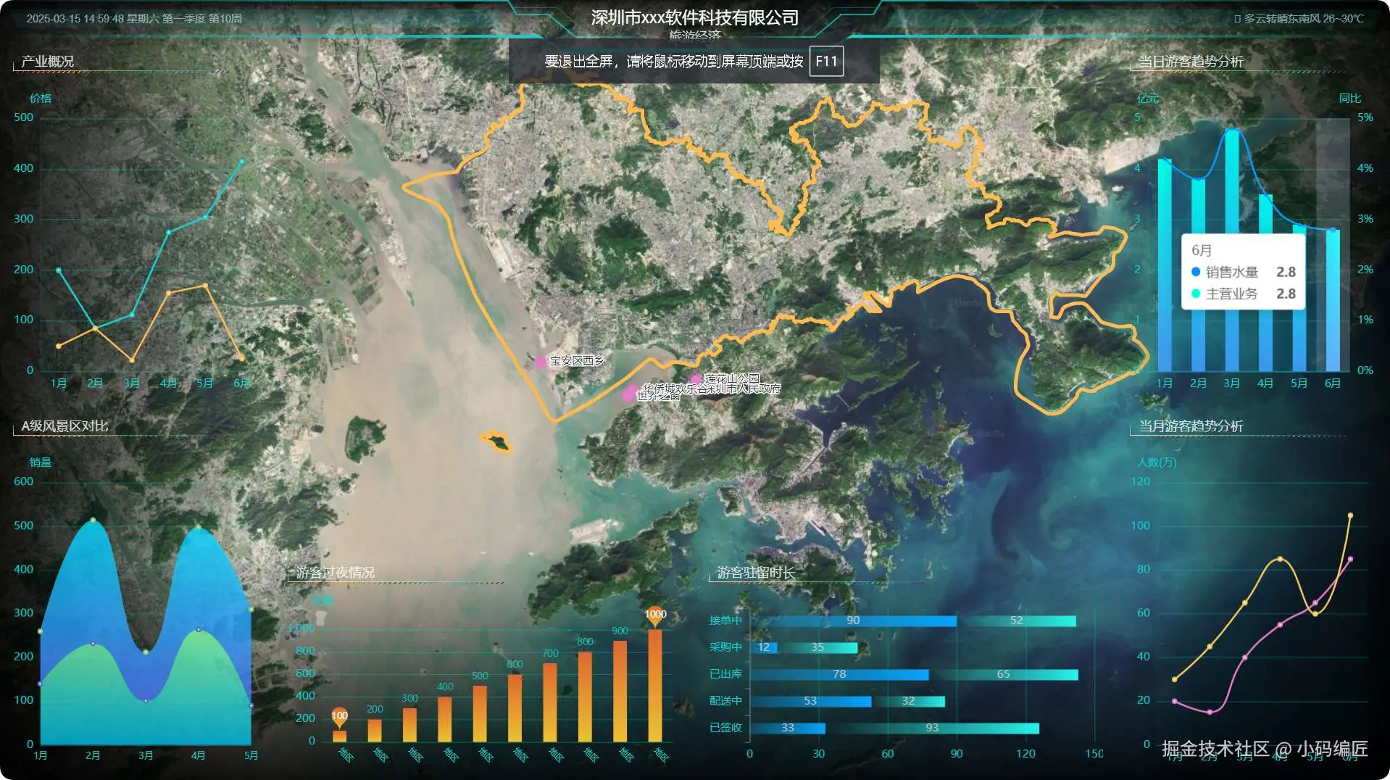Click the 4月 bar in 当日游客趋势分析
Viewport: 1390px width, 780px height.
[x=1265, y=283]
